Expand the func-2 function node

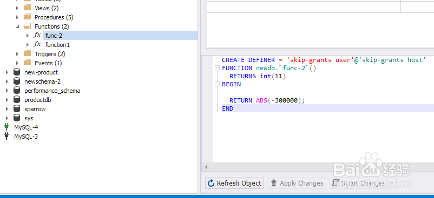coord(28,35)
